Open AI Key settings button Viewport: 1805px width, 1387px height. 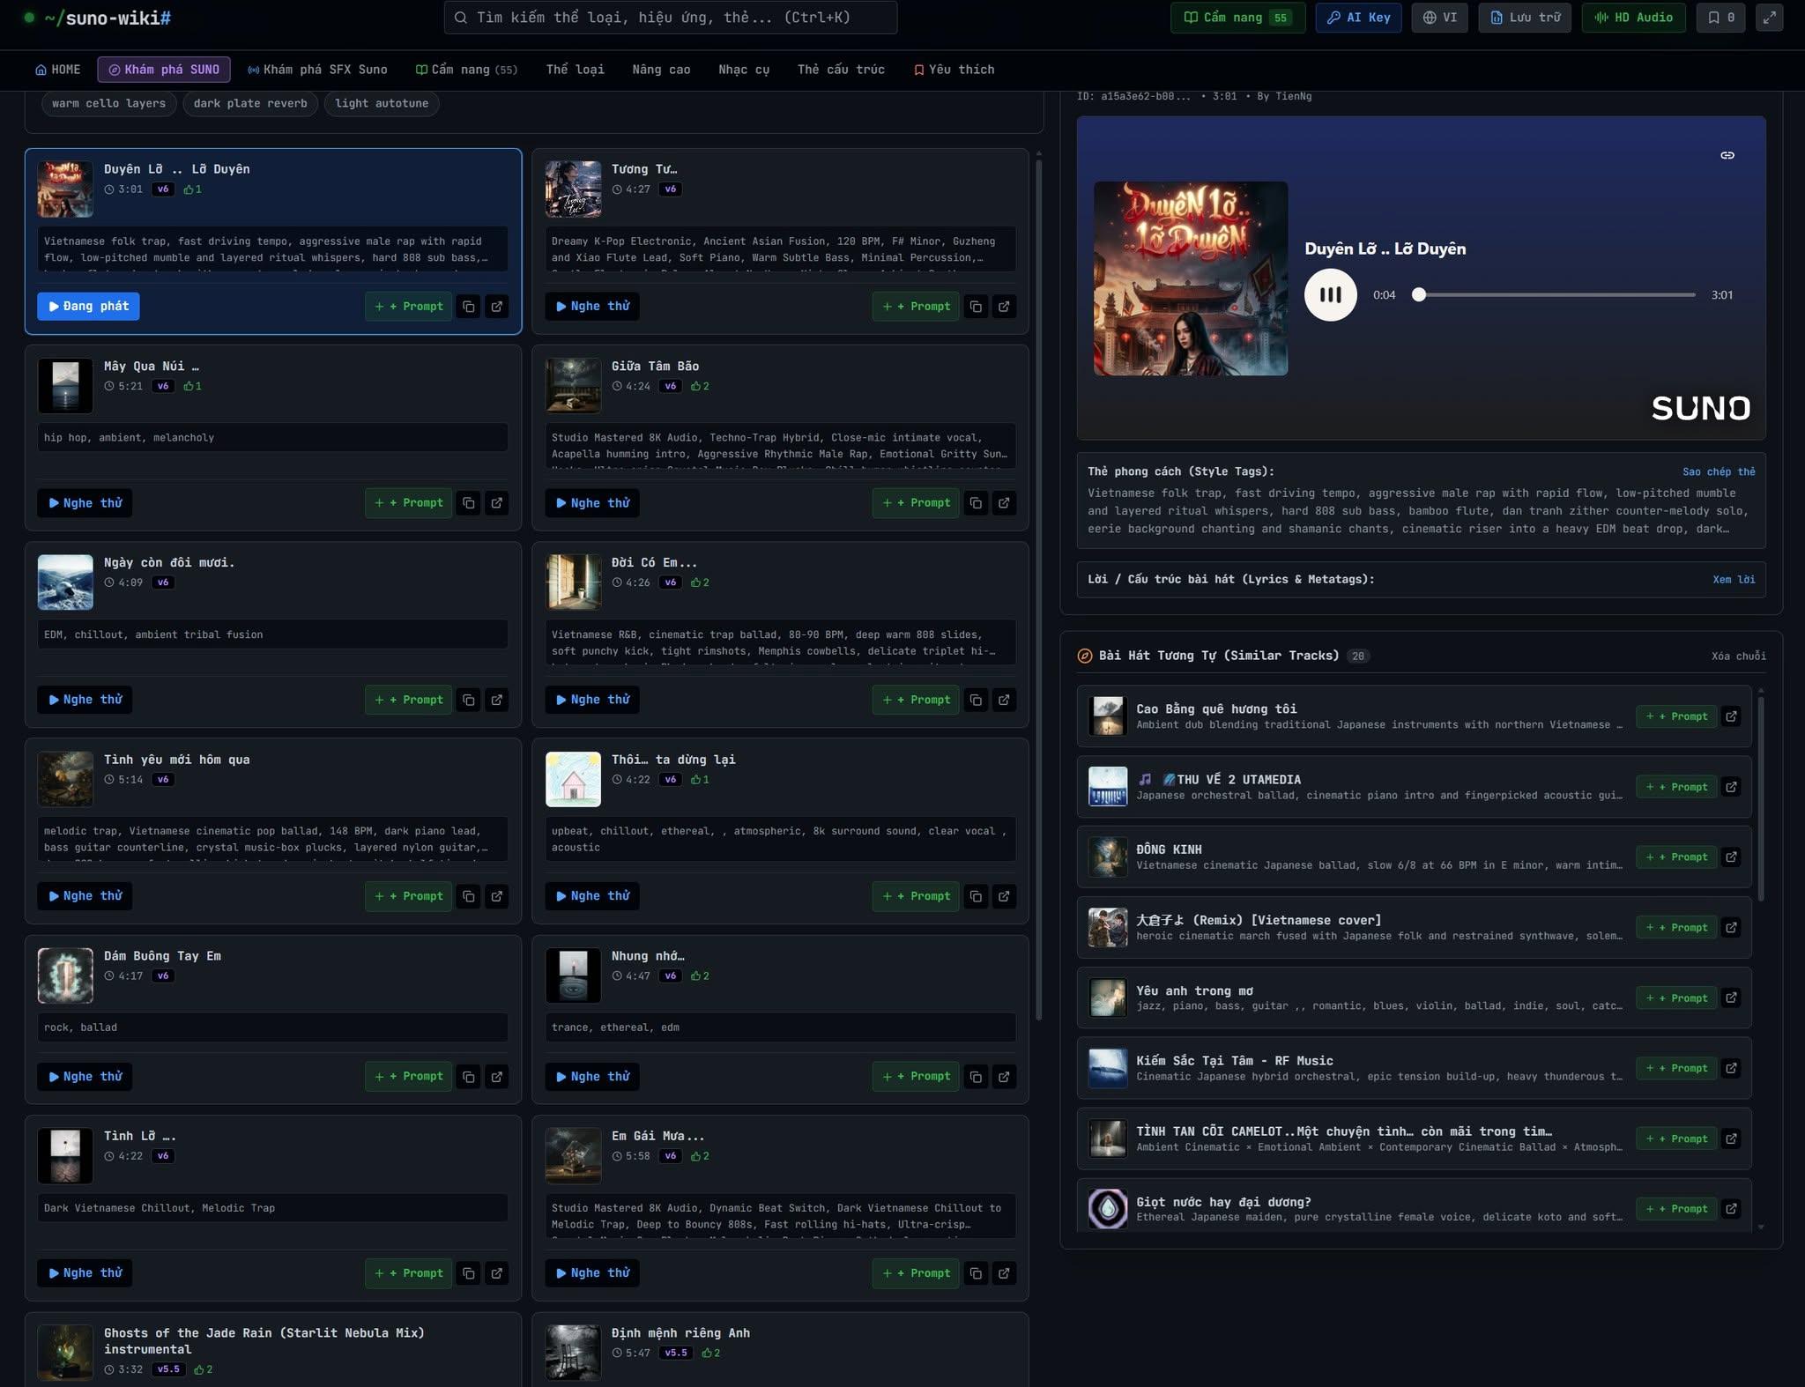pyautogui.click(x=1358, y=18)
